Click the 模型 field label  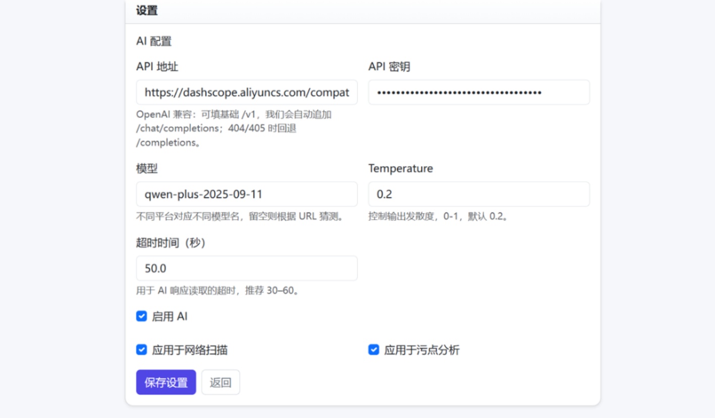point(147,169)
